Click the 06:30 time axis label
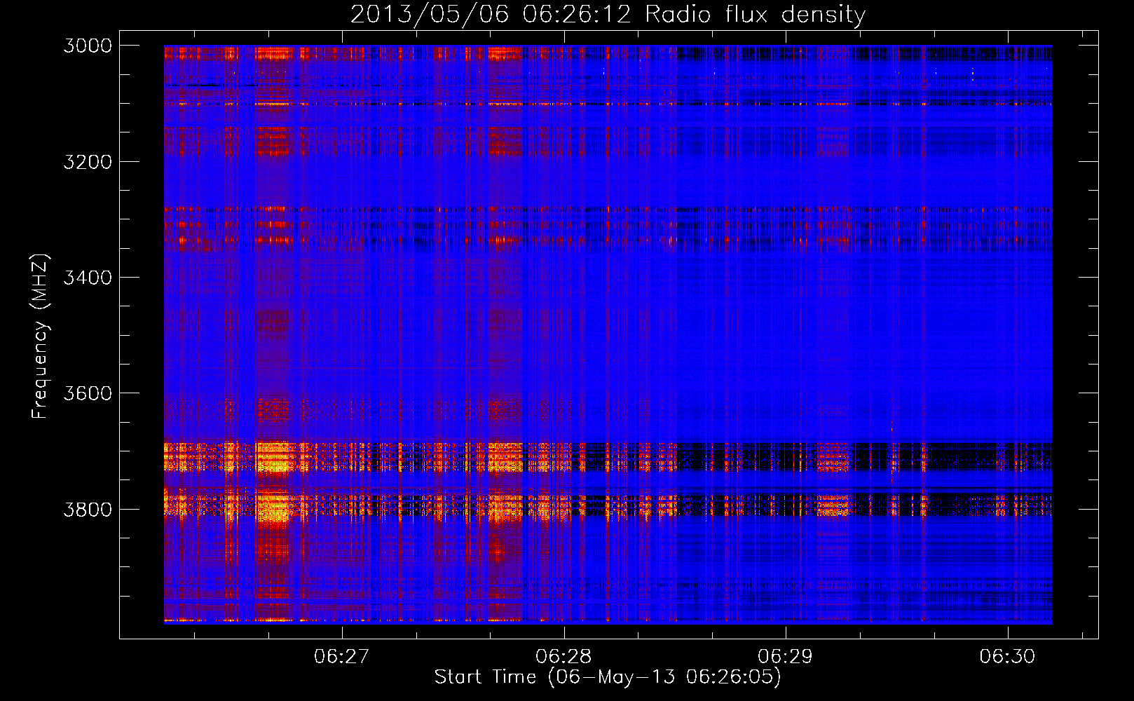Image resolution: width=1134 pixels, height=701 pixels. coord(1007,657)
